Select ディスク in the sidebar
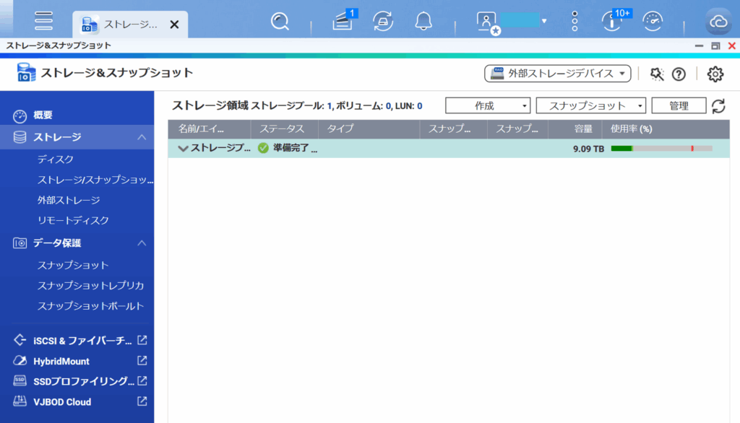The height and width of the screenshot is (423, 740). (56, 160)
